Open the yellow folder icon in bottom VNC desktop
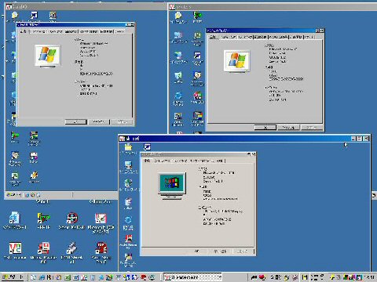377x282 pixels. point(128,147)
